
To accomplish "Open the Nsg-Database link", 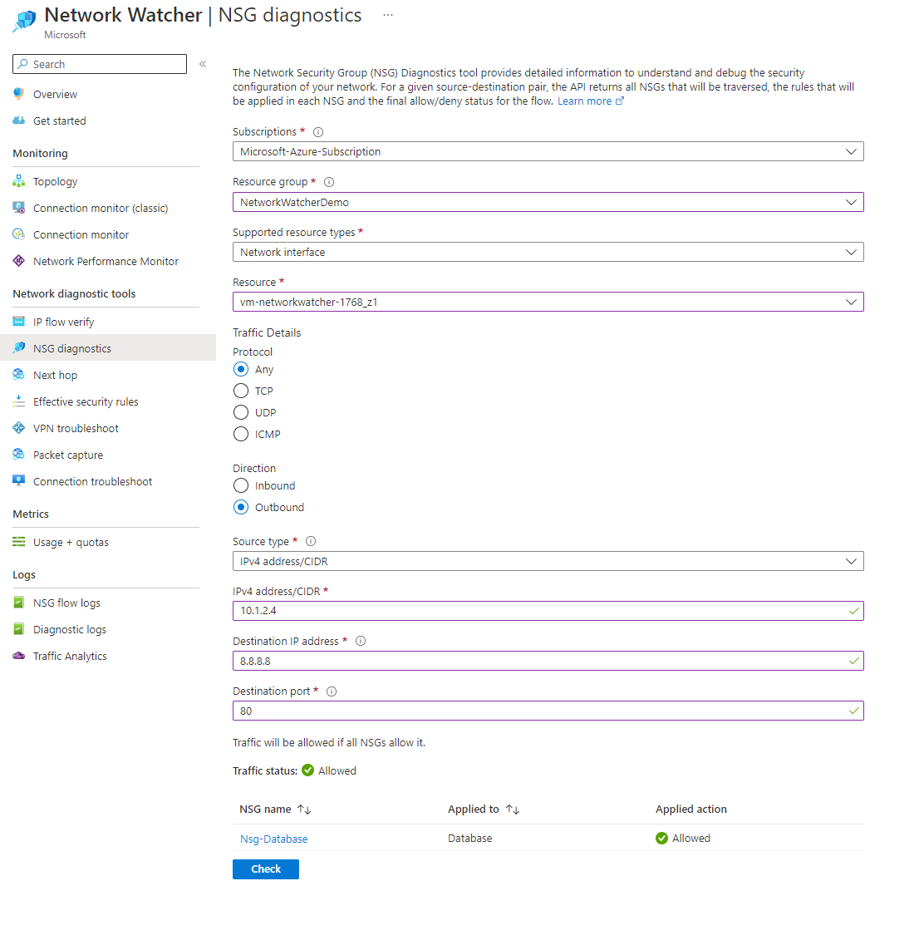I will pyautogui.click(x=273, y=839).
